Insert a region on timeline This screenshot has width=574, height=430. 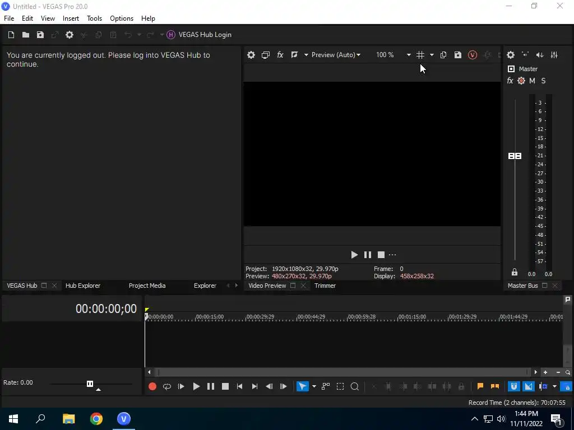click(495, 386)
